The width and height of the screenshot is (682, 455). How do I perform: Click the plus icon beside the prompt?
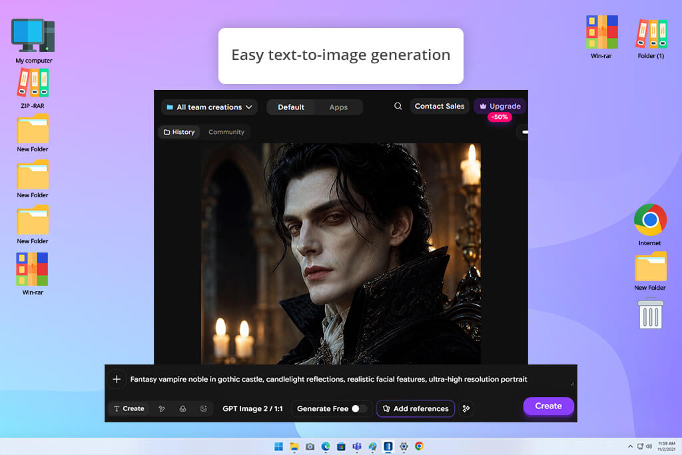click(x=117, y=379)
